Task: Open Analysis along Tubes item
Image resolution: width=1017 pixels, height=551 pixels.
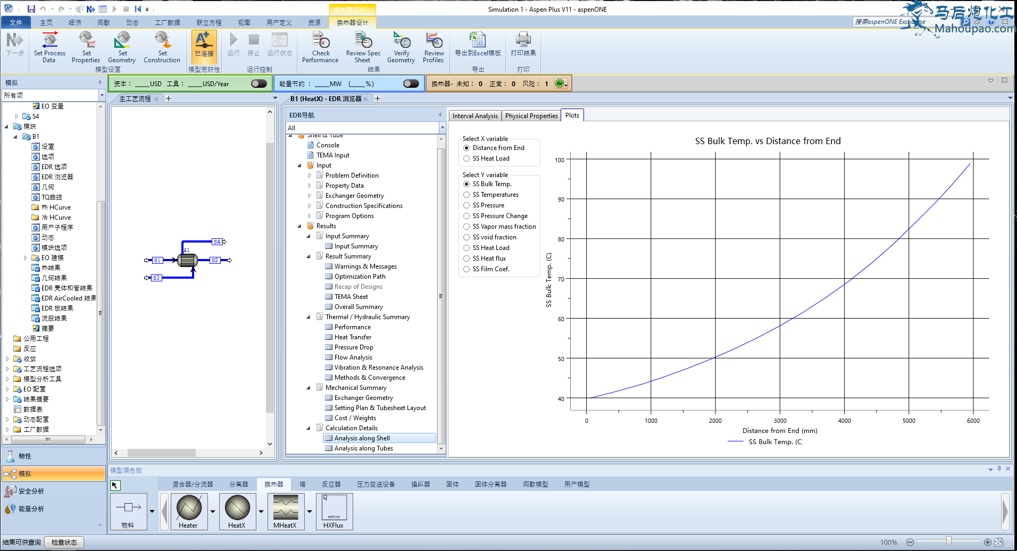Action: pos(364,448)
